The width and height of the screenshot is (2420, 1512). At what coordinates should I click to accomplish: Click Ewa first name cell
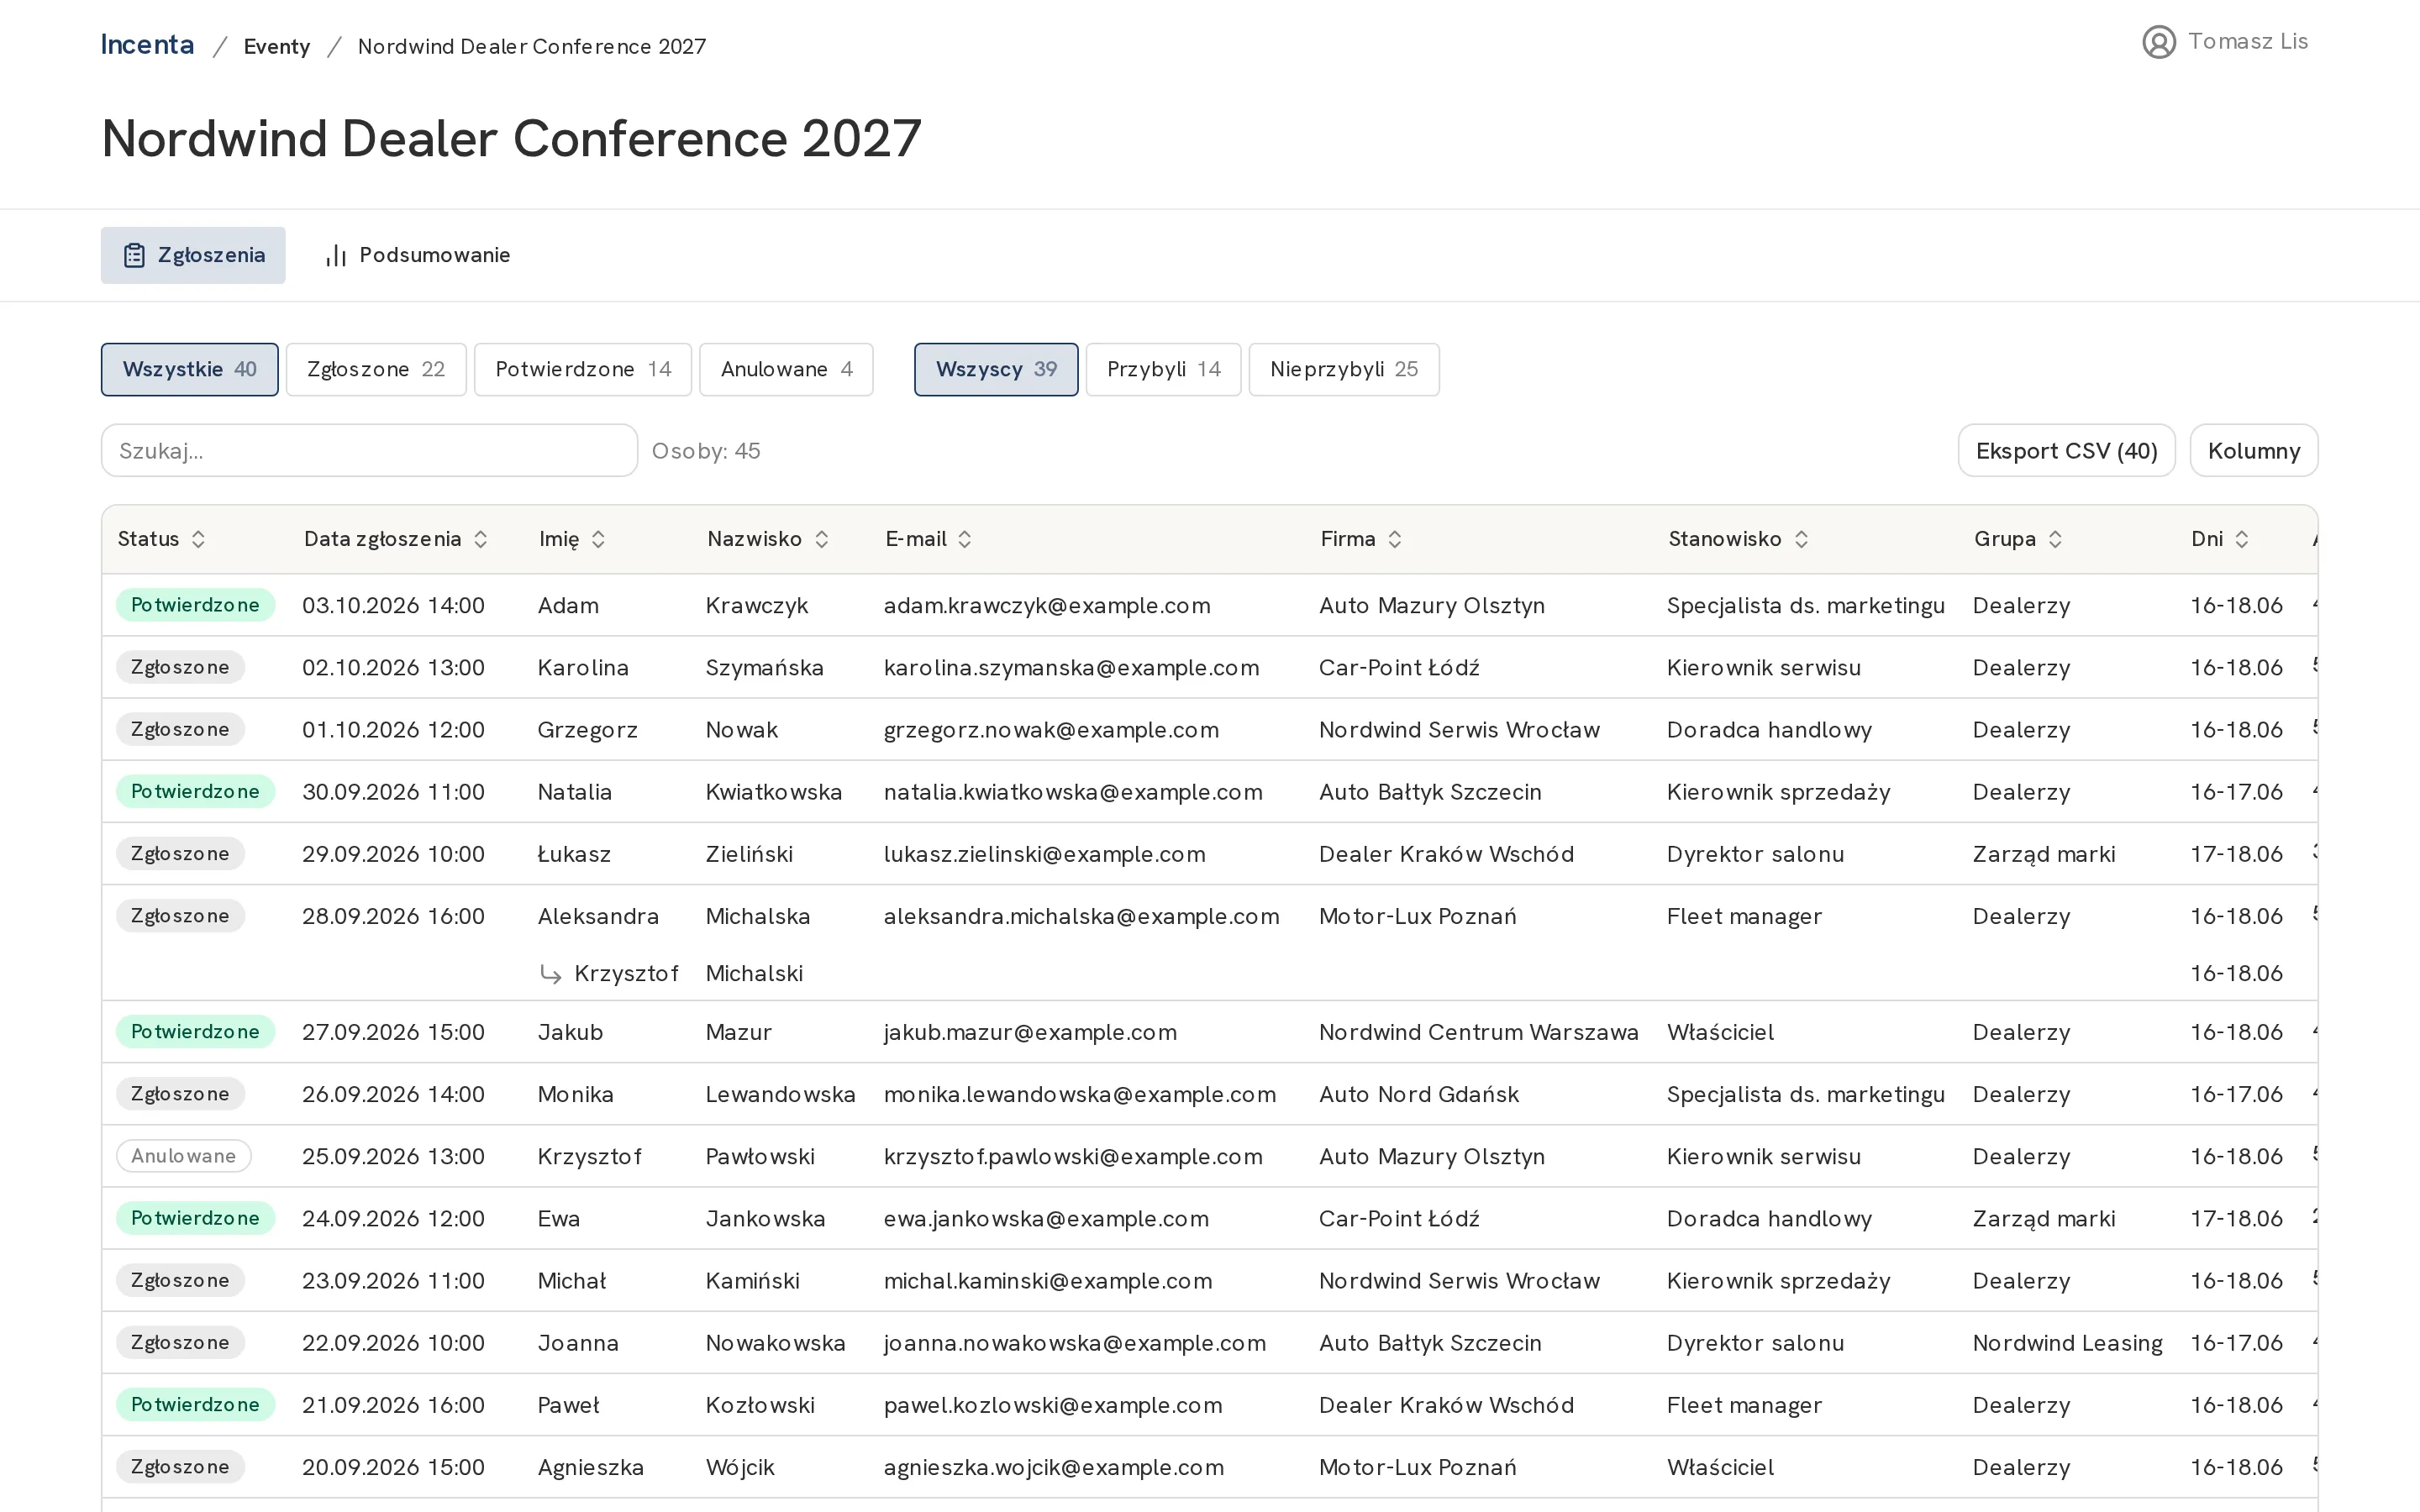tap(558, 1219)
